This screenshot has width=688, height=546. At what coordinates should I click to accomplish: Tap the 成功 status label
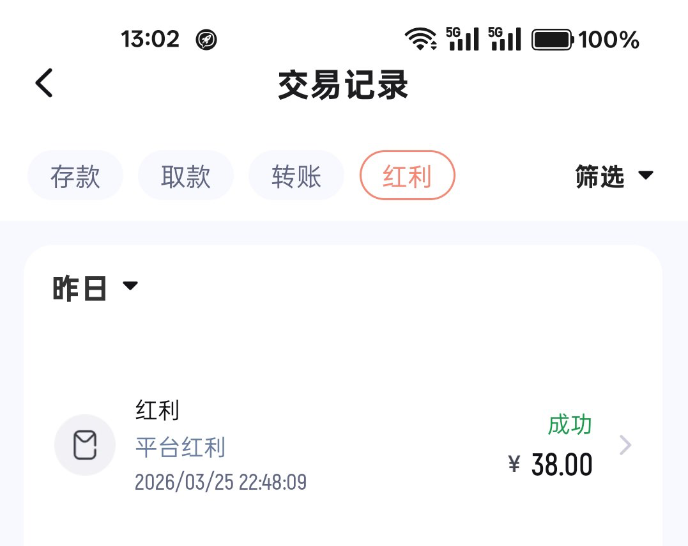pyautogui.click(x=570, y=425)
